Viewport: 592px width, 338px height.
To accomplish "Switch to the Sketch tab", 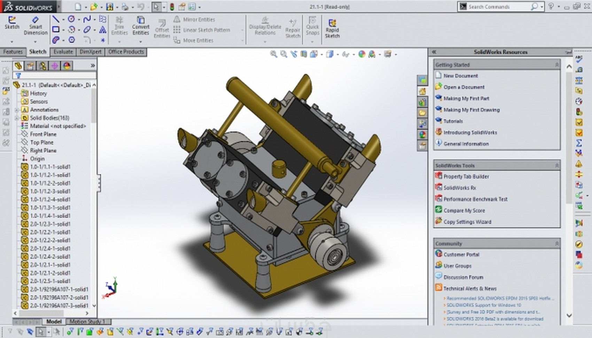I will (38, 52).
